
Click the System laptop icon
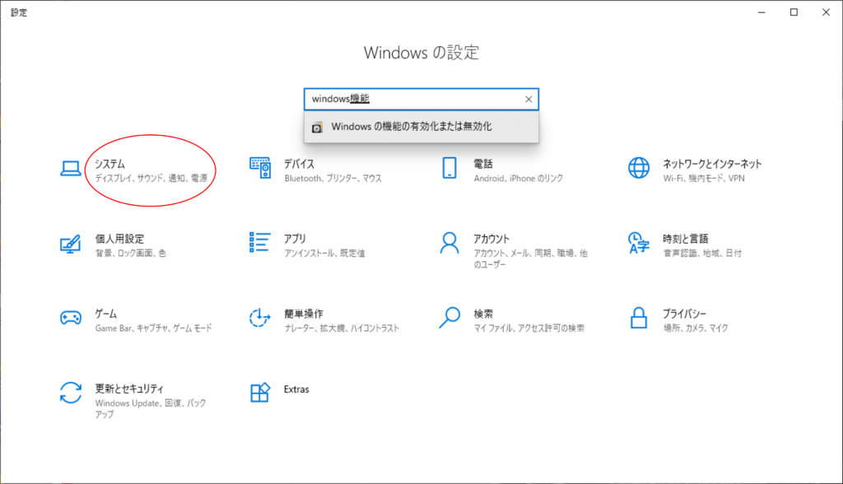point(70,169)
